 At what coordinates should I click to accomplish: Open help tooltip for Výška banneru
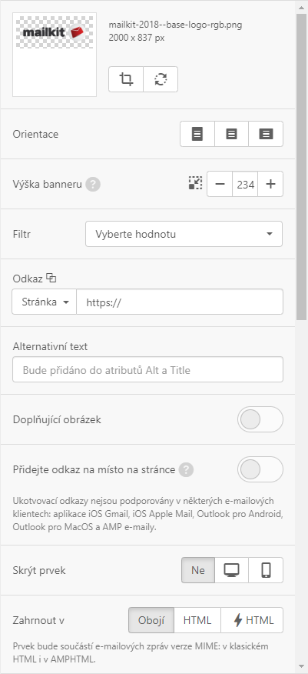pos(93,185)
